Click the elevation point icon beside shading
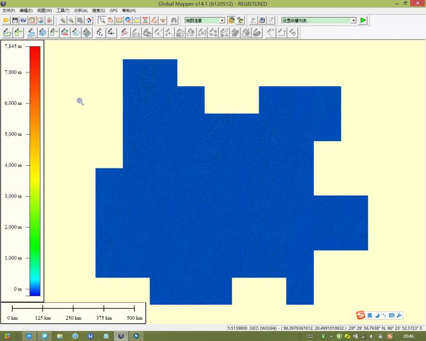The width and height of the screenshot is (426, 341). pos(253,20)
